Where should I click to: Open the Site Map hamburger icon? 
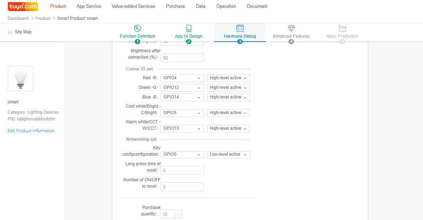click(10, 32)
